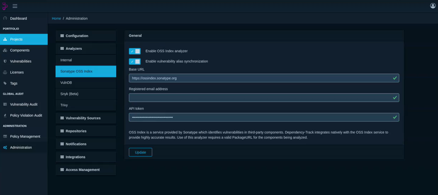Screen dimensions: 438x195
Task: Open Vulnerabilities from the sidebar
Action: [24, 61]
